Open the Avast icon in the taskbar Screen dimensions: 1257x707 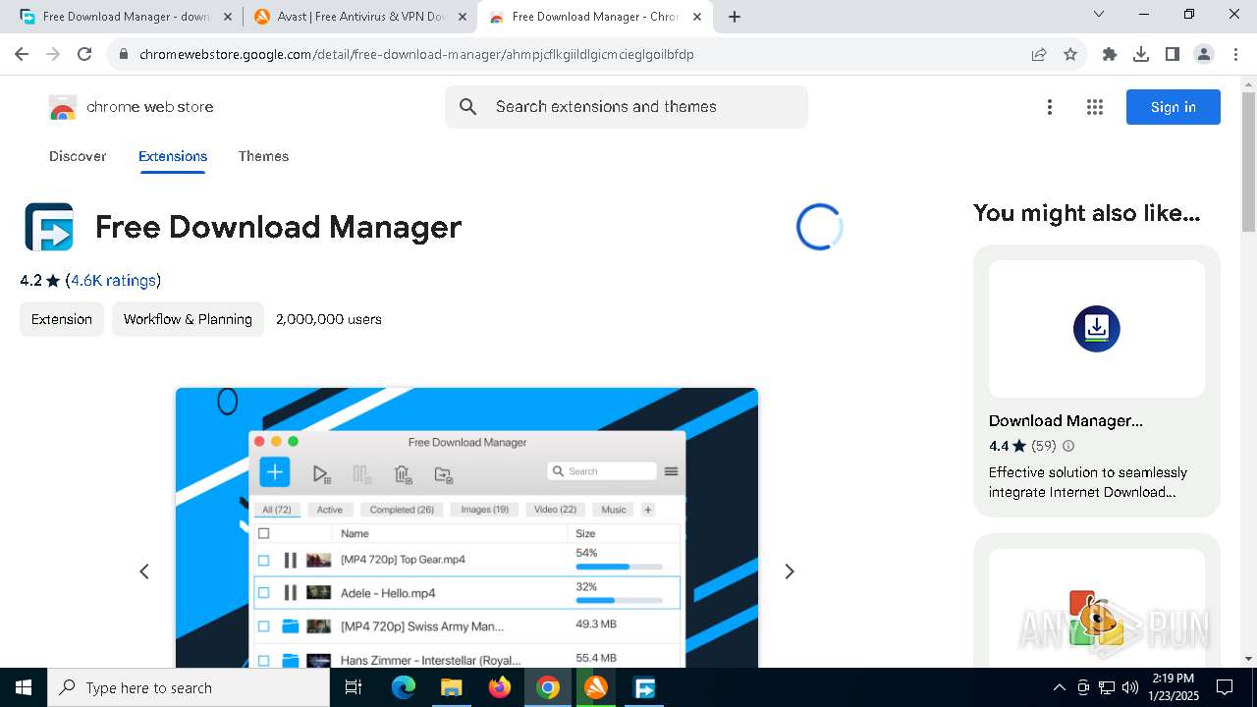[596, 687]
